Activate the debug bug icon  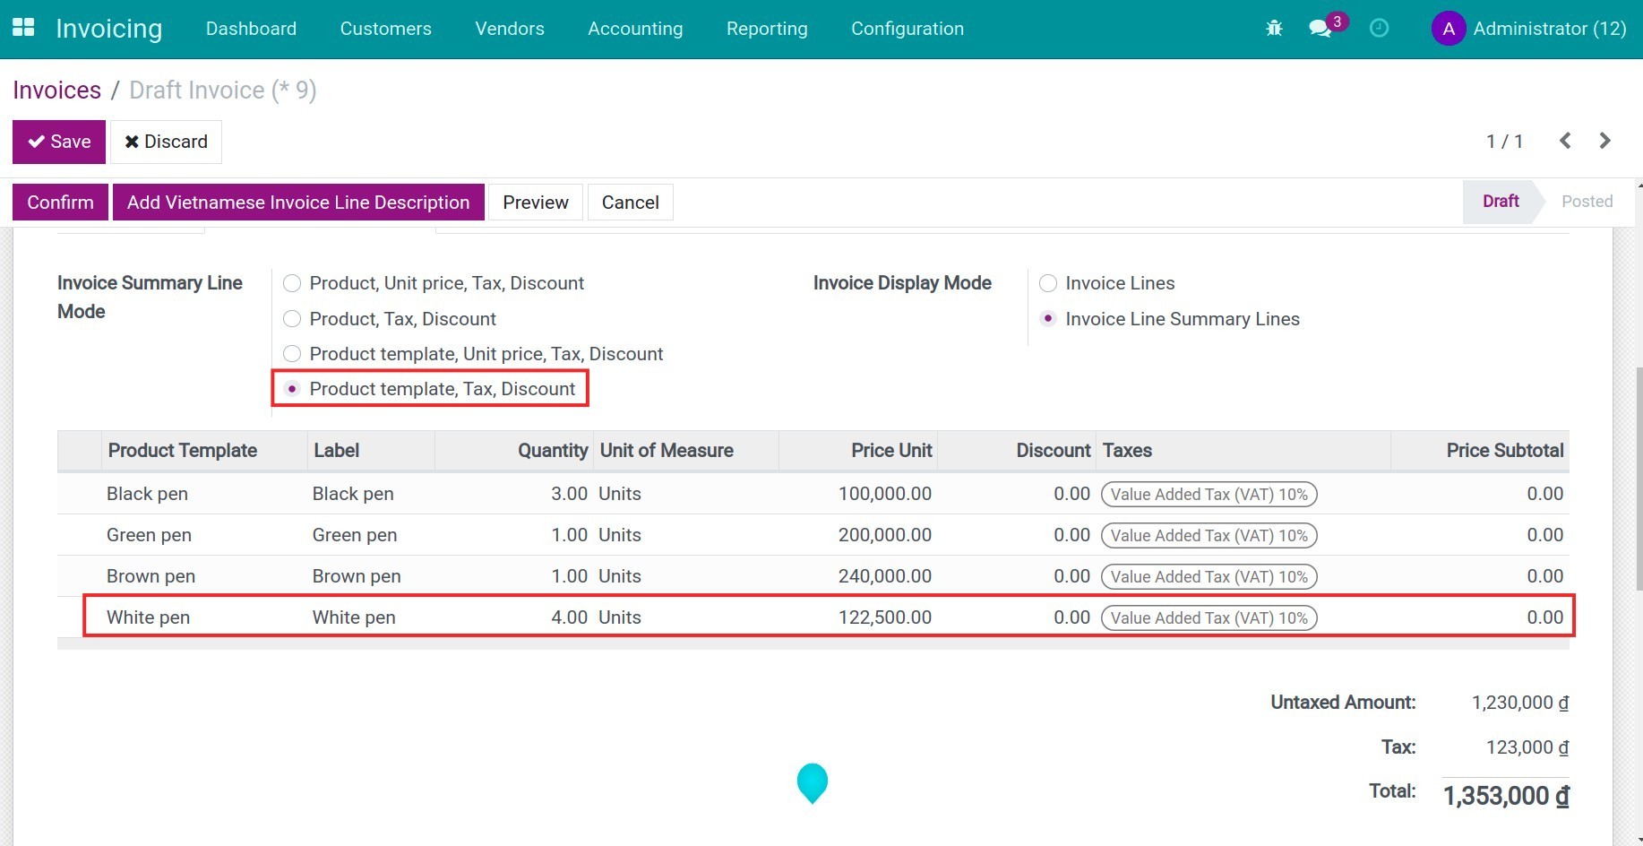point(1273,28)
